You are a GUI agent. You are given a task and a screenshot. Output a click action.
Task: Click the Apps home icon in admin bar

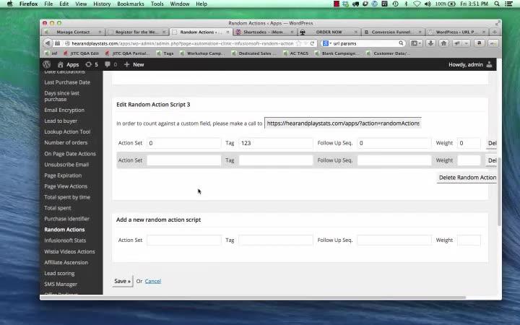(x=60, y=64)
